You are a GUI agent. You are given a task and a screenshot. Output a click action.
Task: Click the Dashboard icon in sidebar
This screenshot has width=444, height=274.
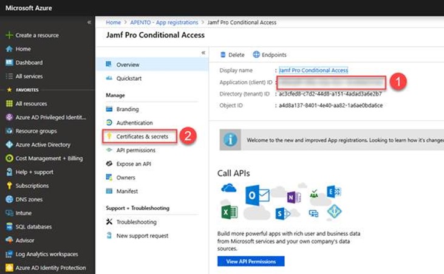[9, 63]
